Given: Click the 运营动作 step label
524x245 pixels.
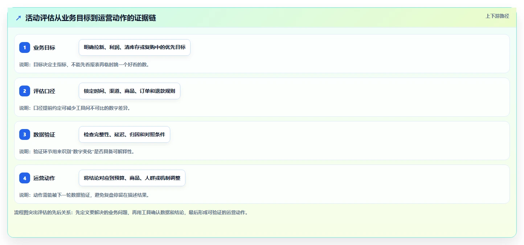Looking at the screenshot, I should click(44, 178).
